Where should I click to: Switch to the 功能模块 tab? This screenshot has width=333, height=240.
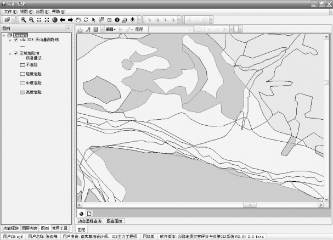(11, 228)
